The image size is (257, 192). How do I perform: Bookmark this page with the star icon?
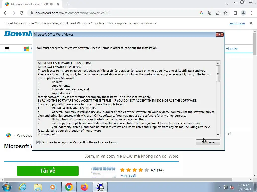225,13
